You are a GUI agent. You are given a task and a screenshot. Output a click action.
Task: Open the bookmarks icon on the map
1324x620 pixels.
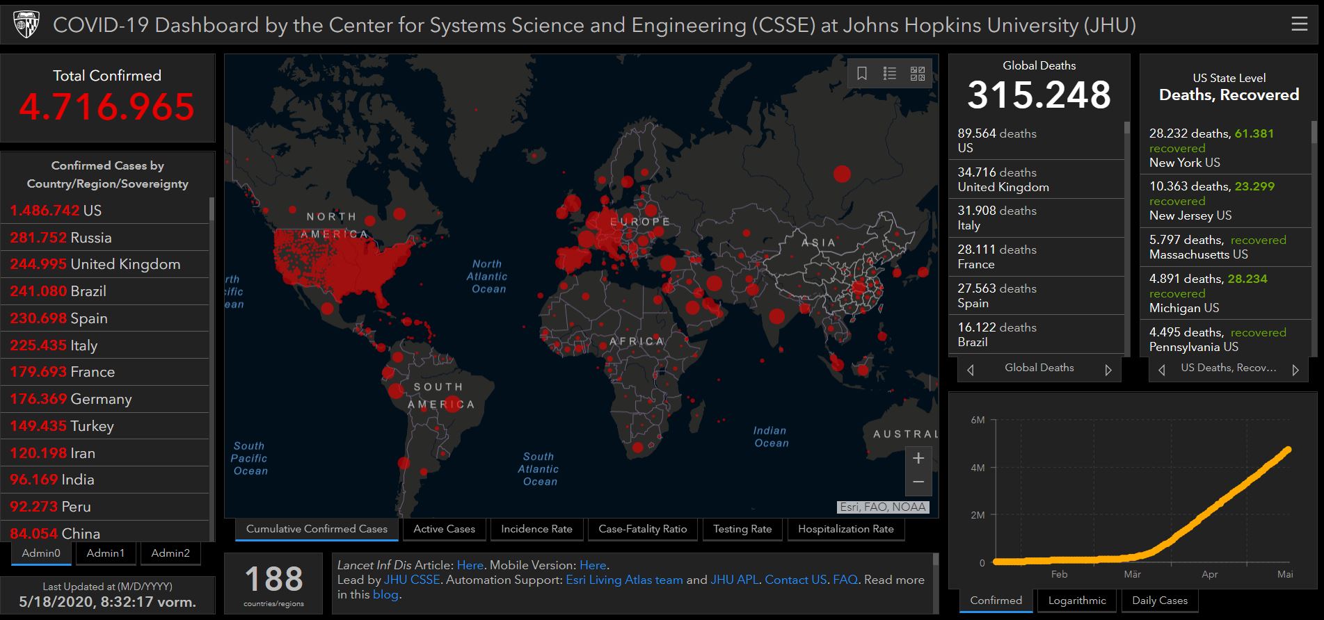pos(861,74)
